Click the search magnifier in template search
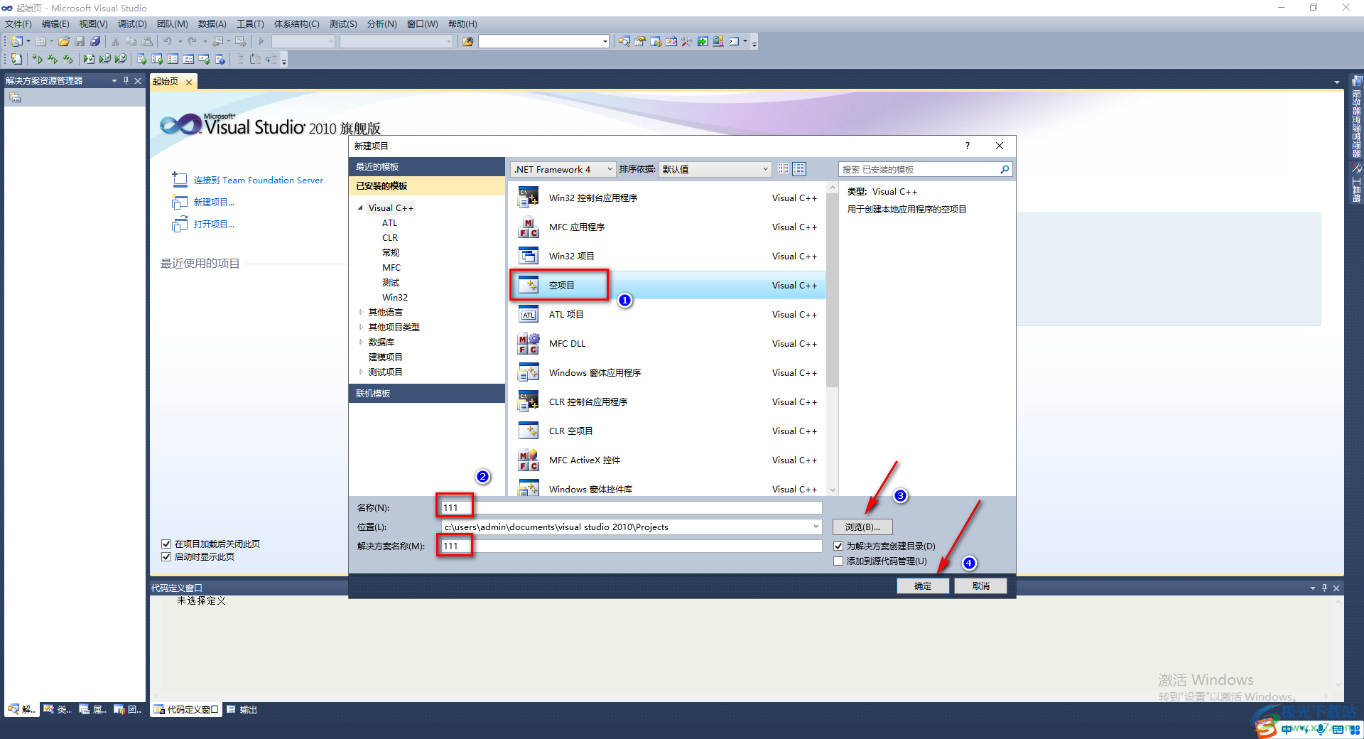The width and height of the screenshot is (1364, 739). [x=1005, y=169]
